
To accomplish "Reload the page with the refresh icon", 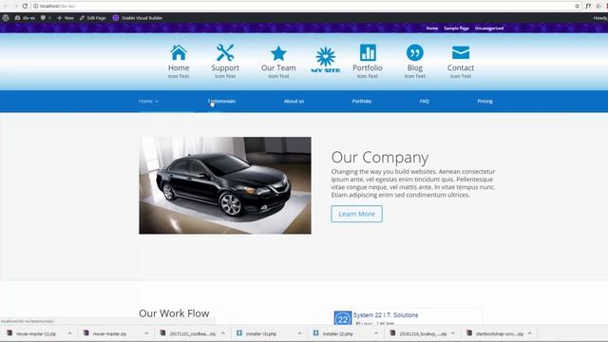I will (x=25, y=6).
